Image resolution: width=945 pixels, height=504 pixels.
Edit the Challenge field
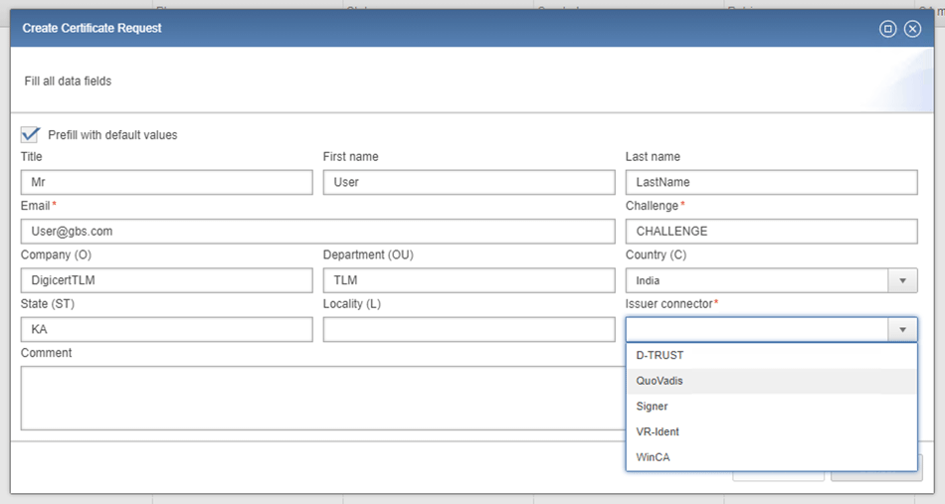pyautogui.click(x=771, y=232)
